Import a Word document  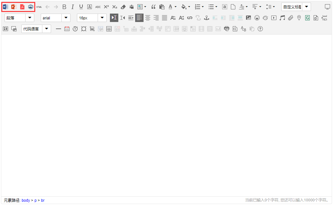pos(5,6)
